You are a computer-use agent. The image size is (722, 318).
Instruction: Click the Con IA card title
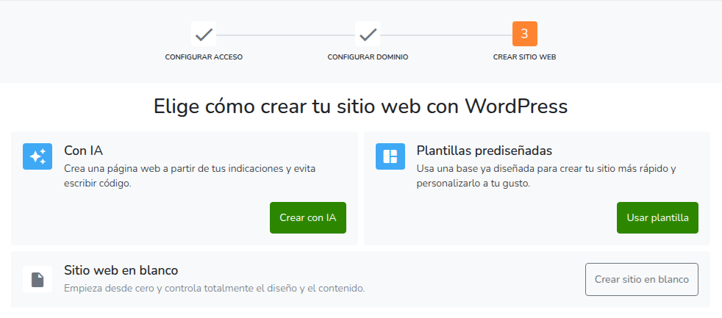tap(83, 151)
